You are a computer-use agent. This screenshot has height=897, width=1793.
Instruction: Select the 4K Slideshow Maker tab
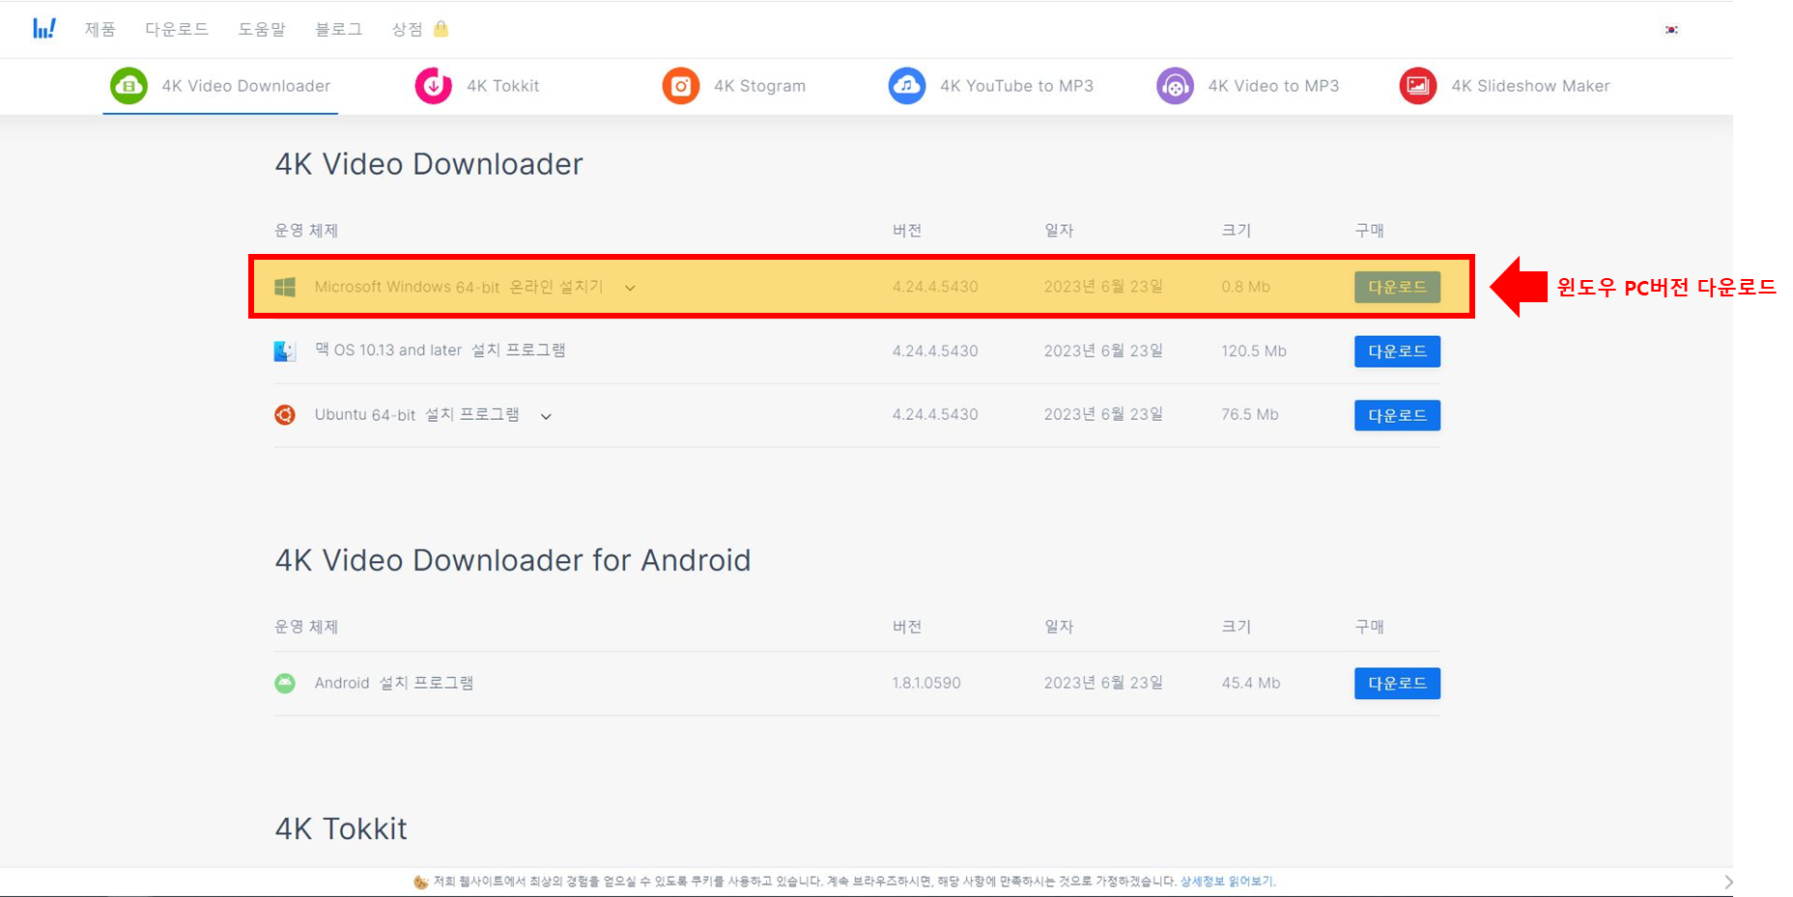point(1505,86)
